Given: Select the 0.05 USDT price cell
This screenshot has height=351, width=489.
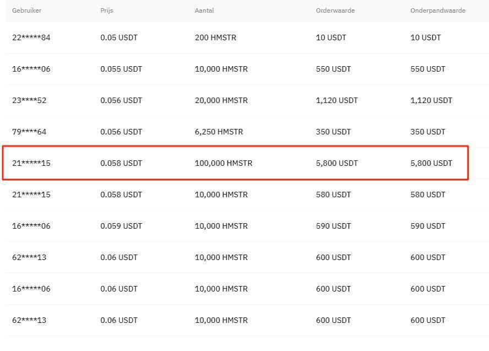Looking at the screenshot, I should point(119,37).
